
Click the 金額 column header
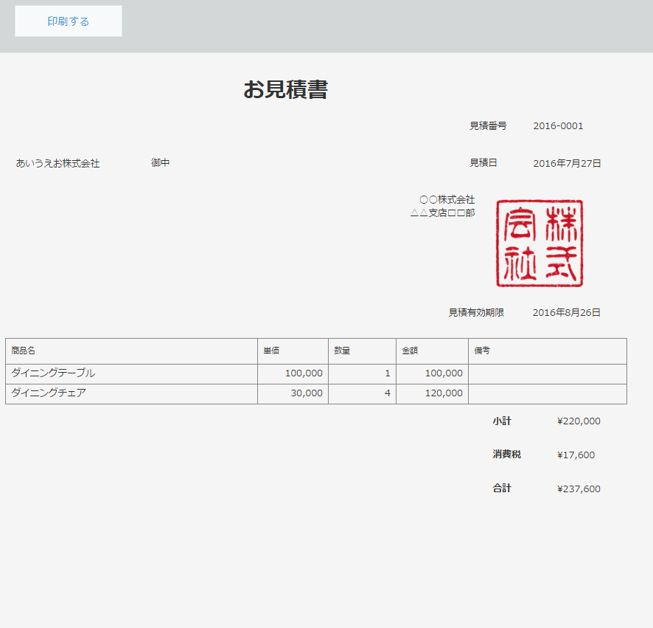(410, 351)
